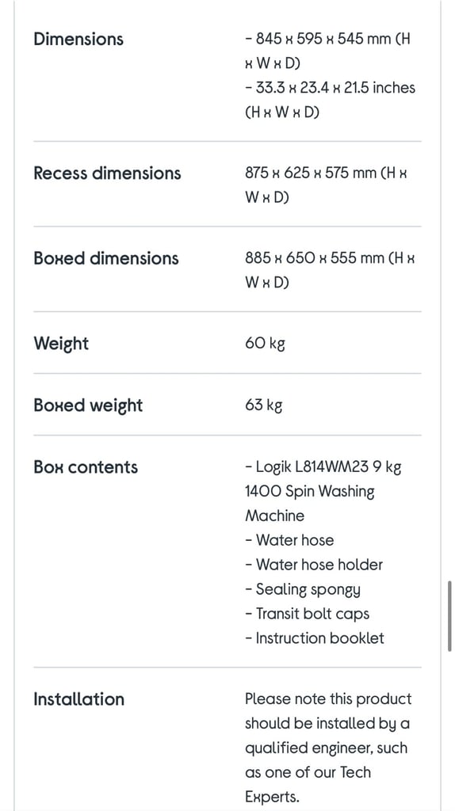Viewport: 455px width, 811px height.
Task: Click the Sealing spongy entry
Action: (x=303, y=589)
